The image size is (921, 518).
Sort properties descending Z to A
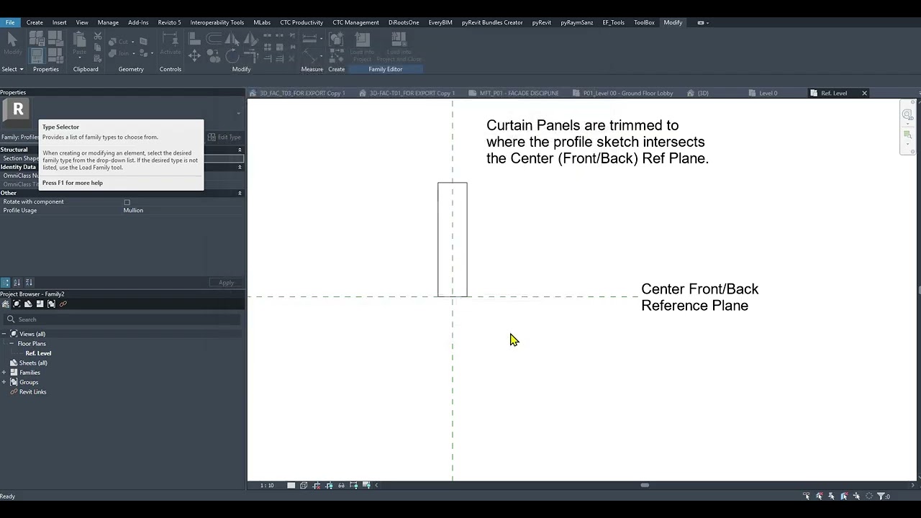click(x=29, y=283)
